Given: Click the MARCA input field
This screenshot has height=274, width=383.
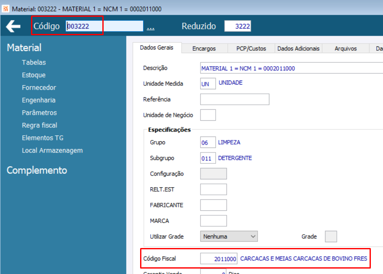Looking at the screenshot, I should pos(214,221).
